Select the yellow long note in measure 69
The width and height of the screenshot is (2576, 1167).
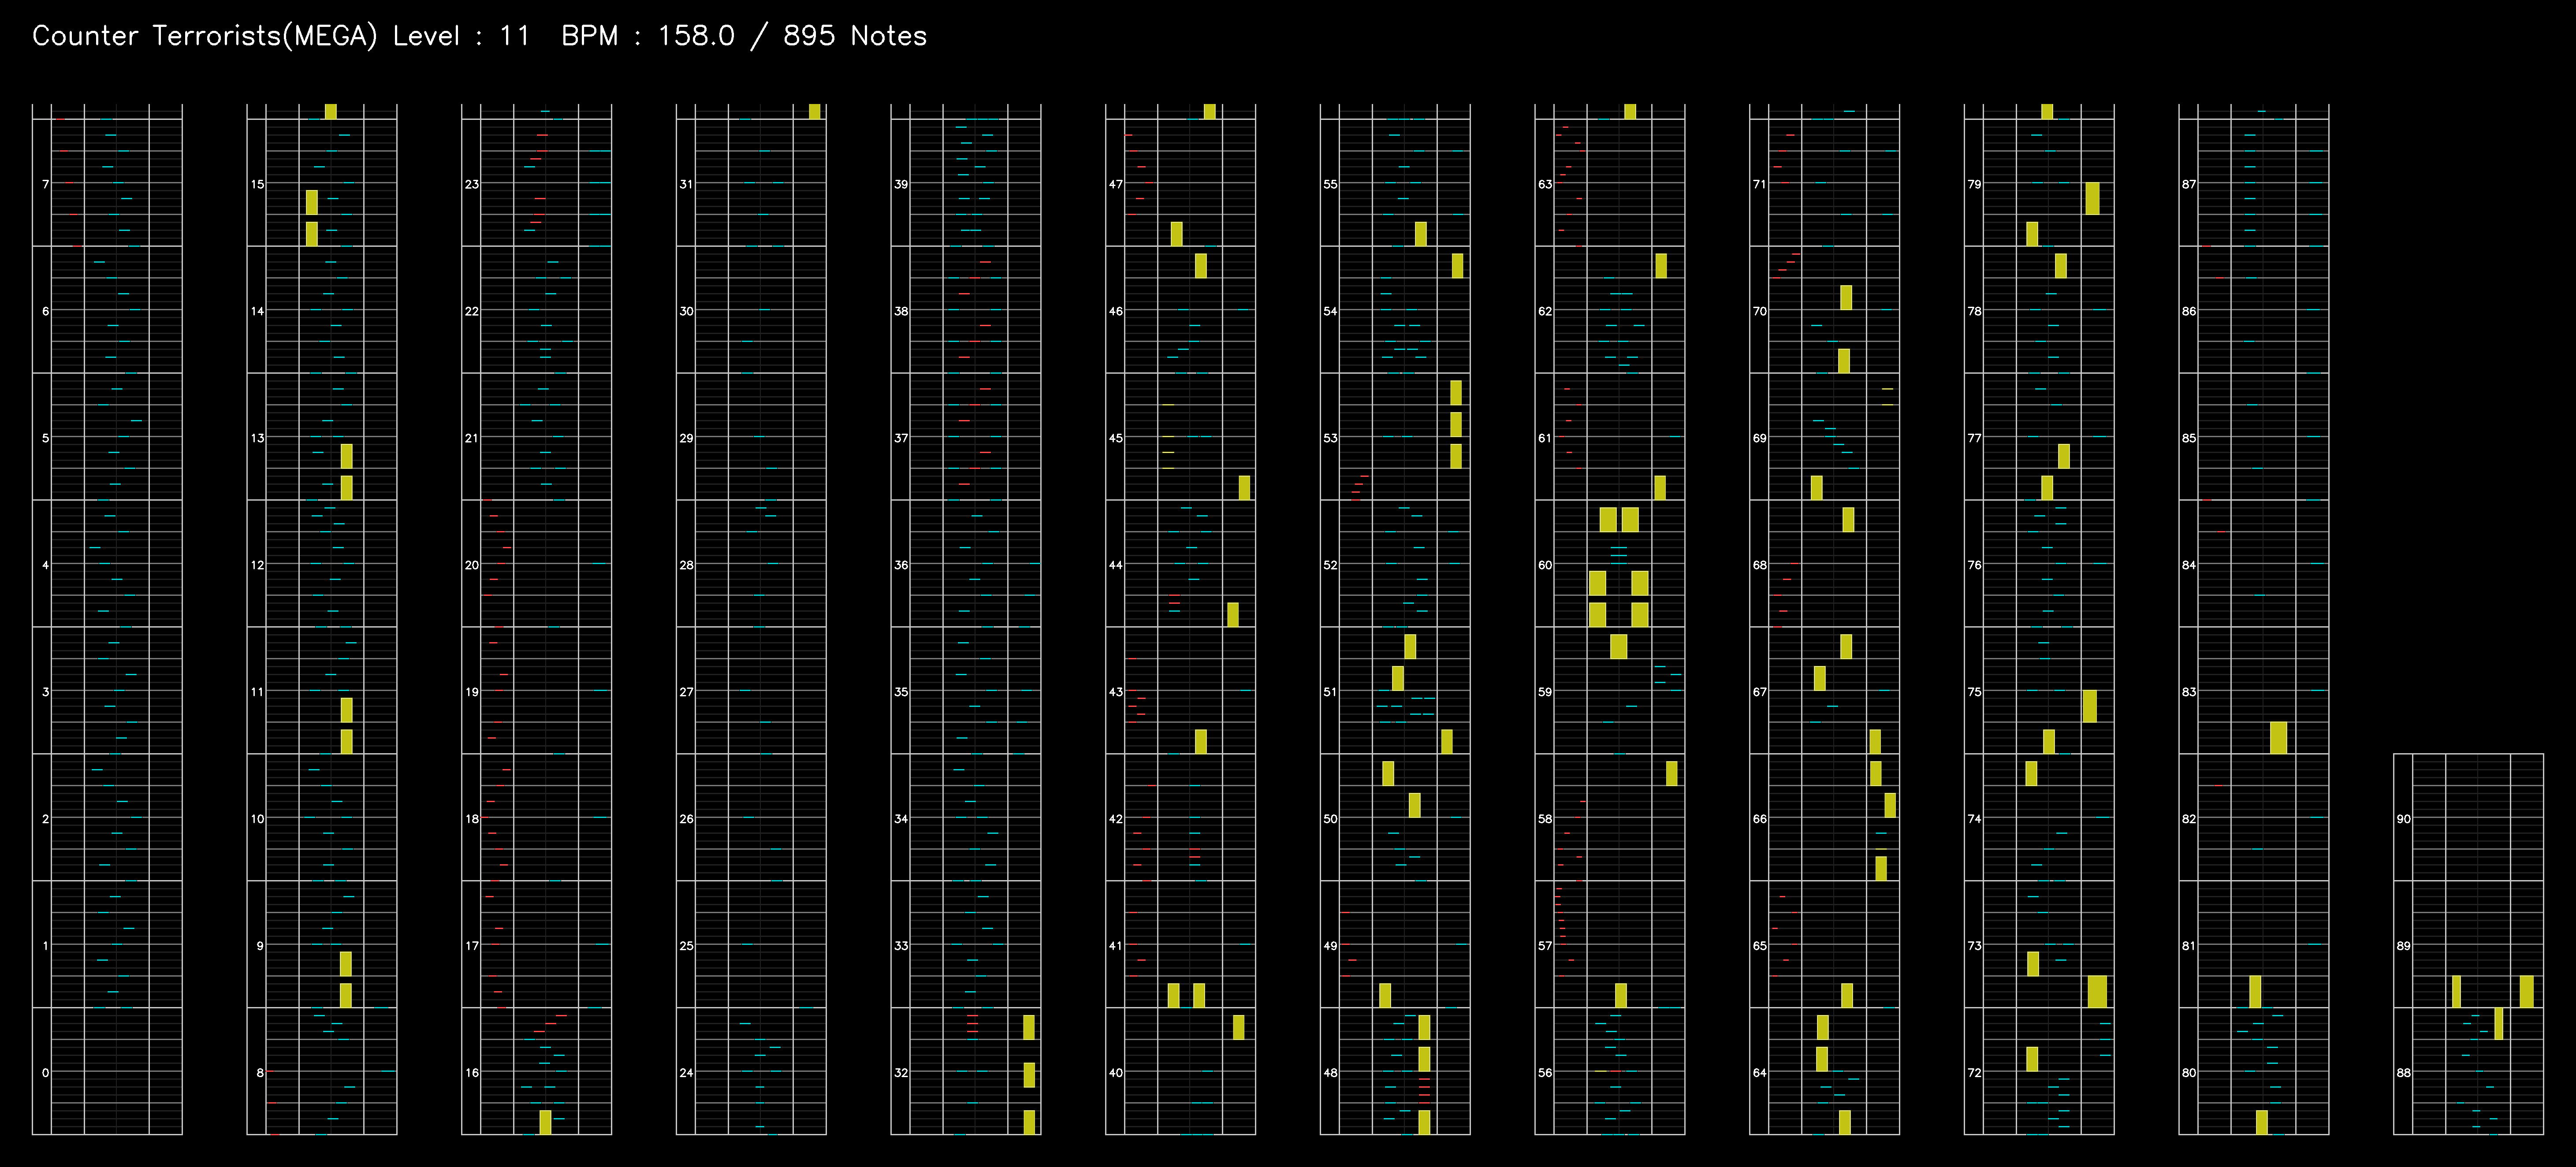point(1816,487)
